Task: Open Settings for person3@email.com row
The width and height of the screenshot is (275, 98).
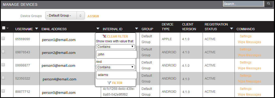Action: pyautogui.click(x=245, y=63)
